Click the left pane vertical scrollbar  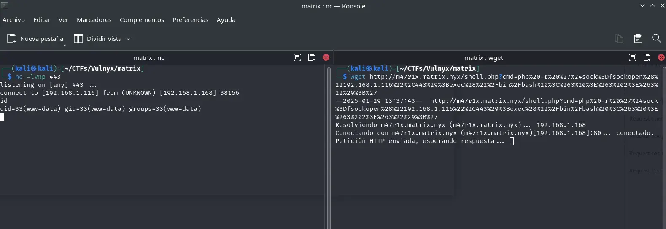click(x=329, y=148)
